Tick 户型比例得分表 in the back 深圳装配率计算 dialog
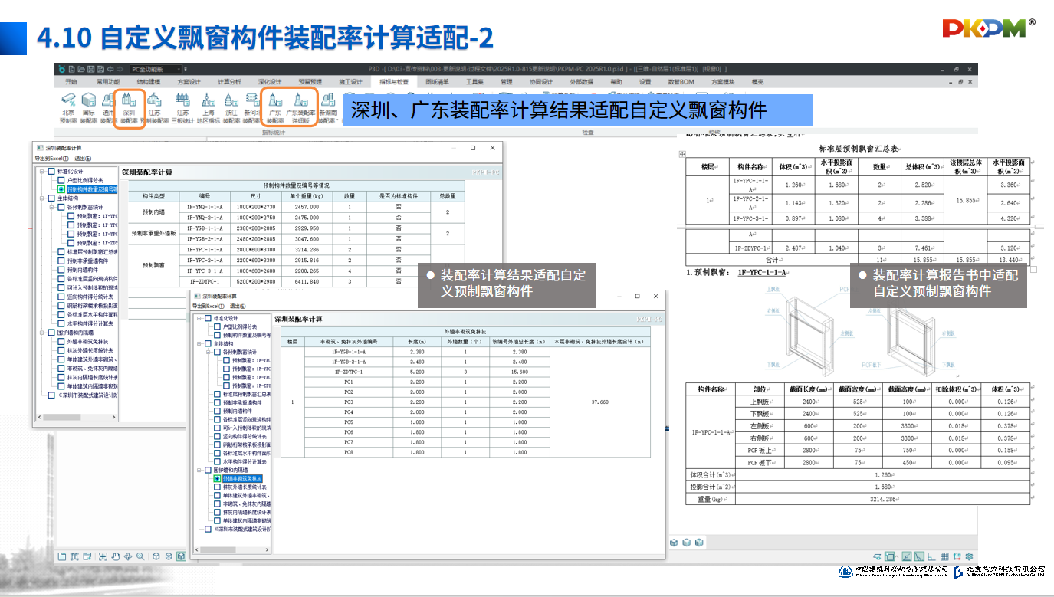The height and width of the screenshot is (597, 1054). [61, 180]
